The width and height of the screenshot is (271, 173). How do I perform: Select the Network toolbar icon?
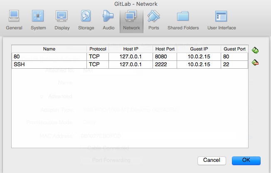131,20
